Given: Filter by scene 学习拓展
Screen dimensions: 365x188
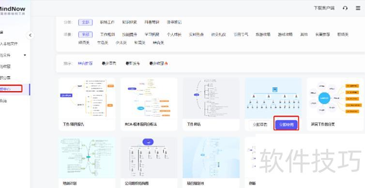Looking at the screenshot, I should coord(152,35).
